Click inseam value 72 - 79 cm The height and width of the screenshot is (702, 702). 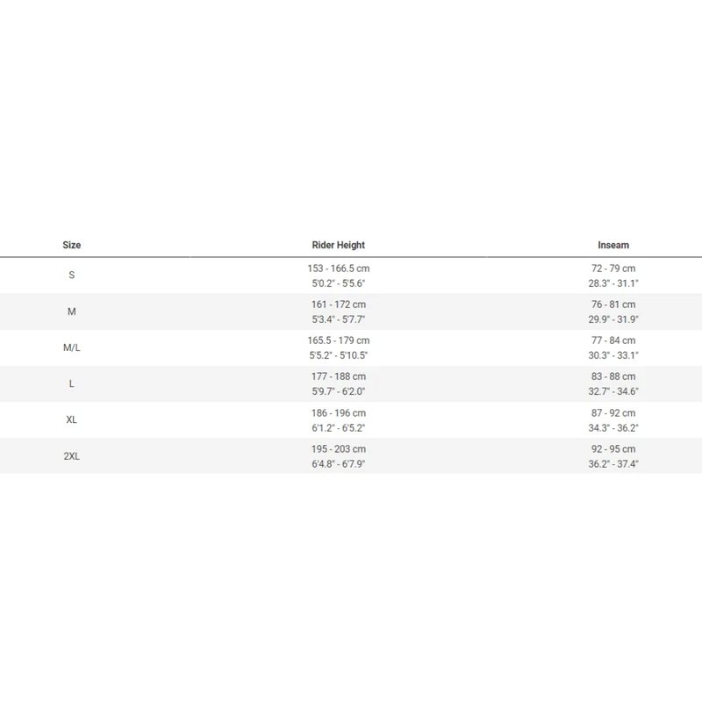point(612,268)
